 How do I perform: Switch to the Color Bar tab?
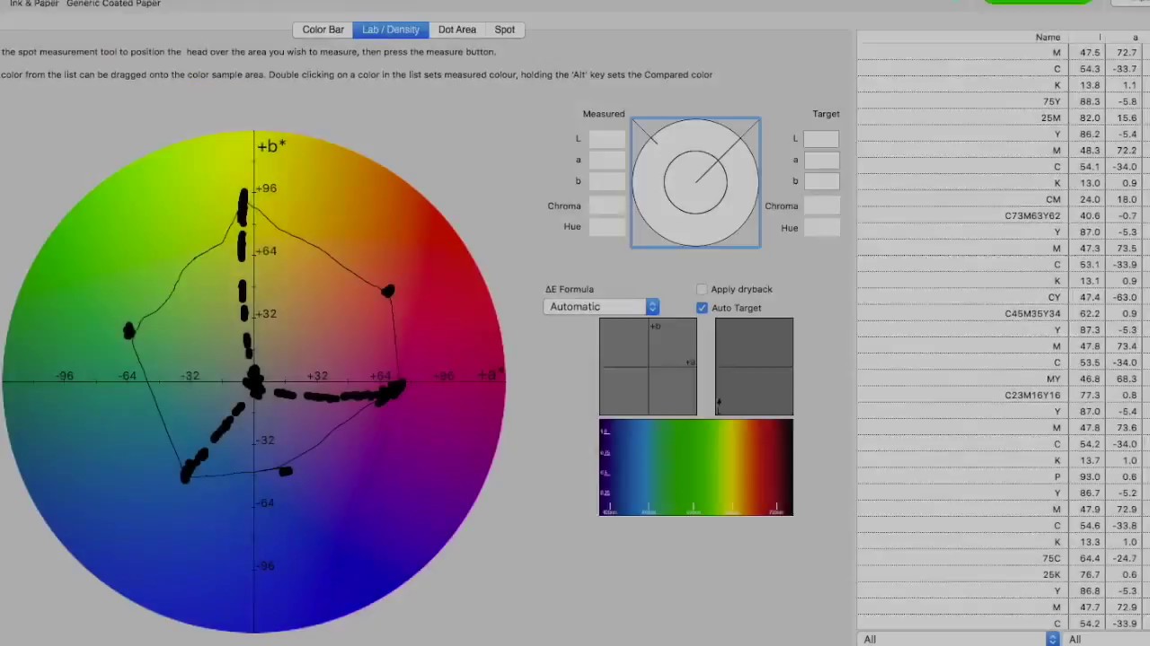323,30
